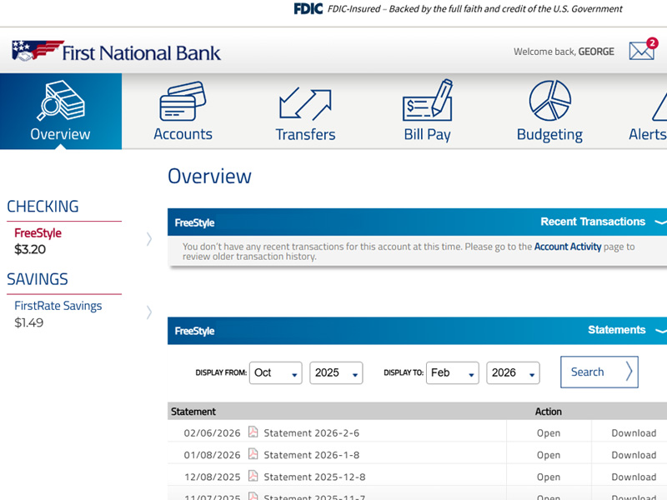Open the mail inbox envelope icon
The image size is (667, 500).
point(641,51)
